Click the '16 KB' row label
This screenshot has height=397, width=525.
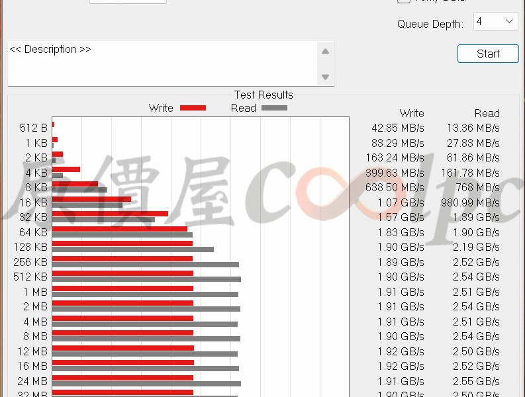[34, 202]
